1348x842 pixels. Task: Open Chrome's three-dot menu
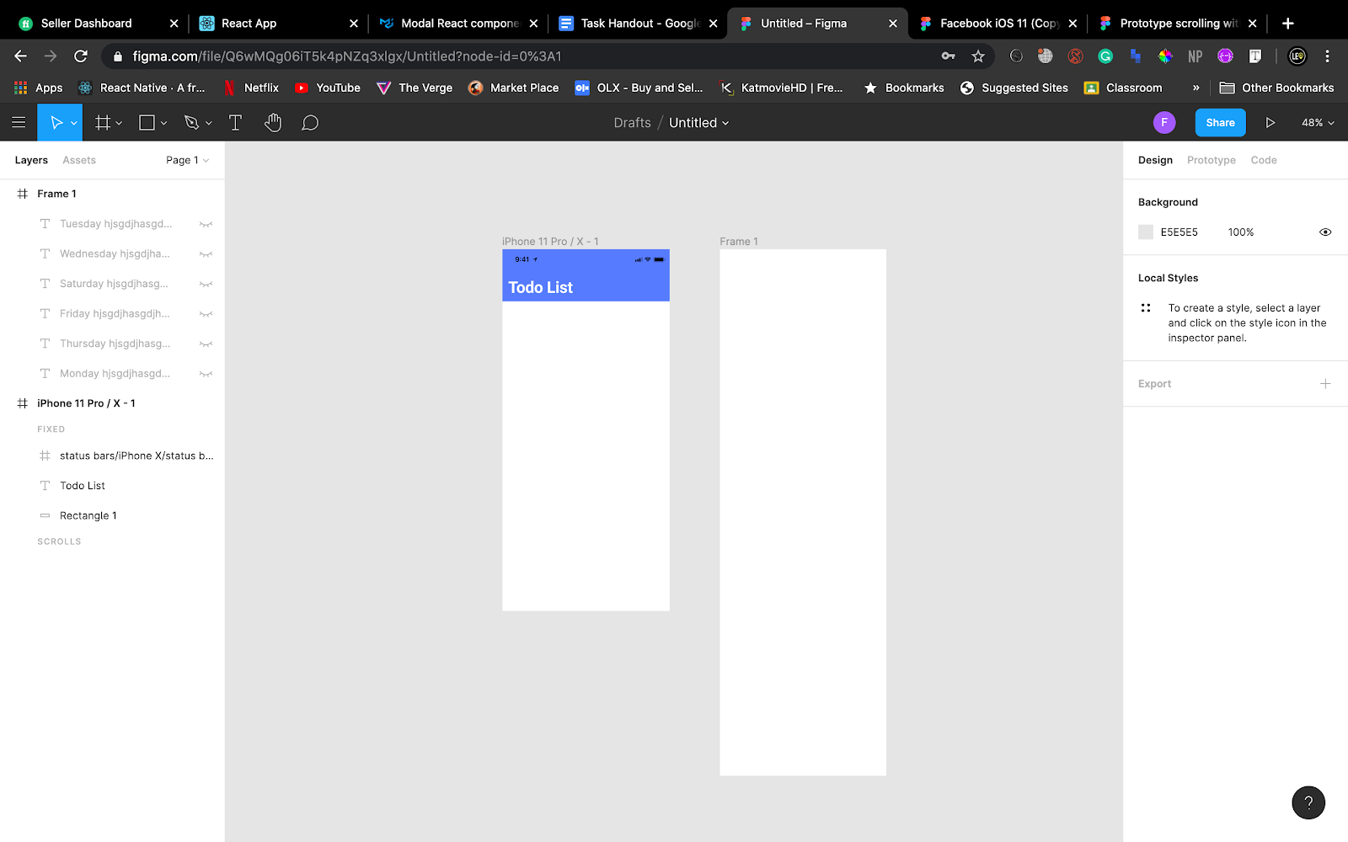coord(1327,56)
